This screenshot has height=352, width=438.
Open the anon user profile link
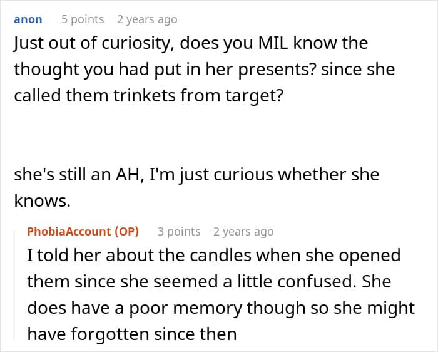tap(28, 19)
